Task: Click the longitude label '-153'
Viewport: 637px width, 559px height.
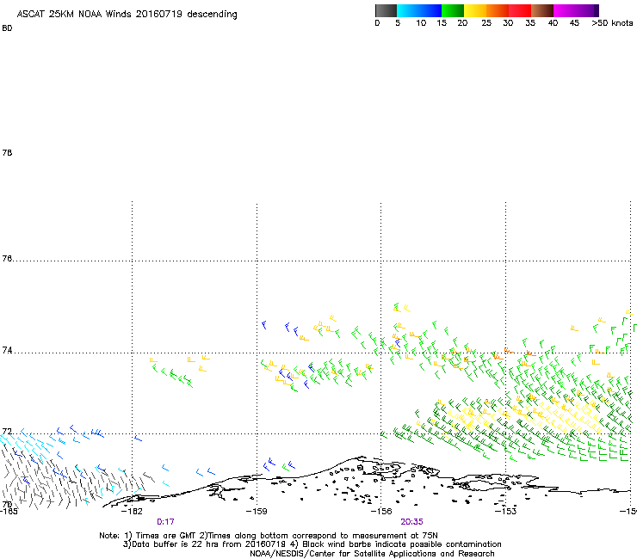Action: [506, 512]
